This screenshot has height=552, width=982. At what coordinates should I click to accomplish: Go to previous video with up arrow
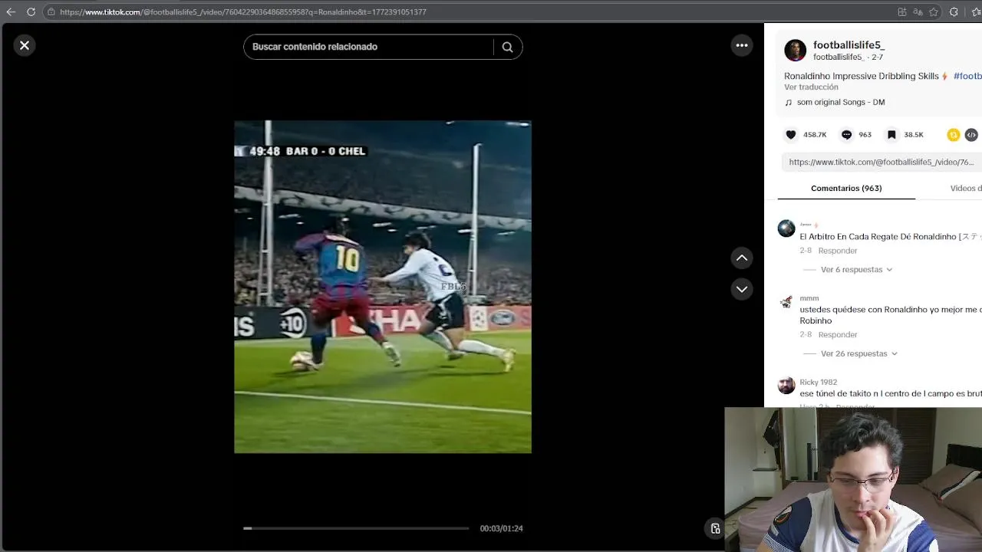tap(742, 258)
